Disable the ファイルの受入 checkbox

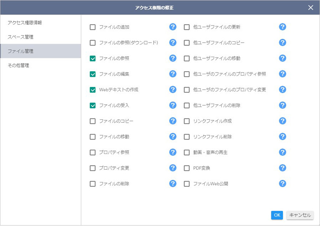(x=93, y=105)
